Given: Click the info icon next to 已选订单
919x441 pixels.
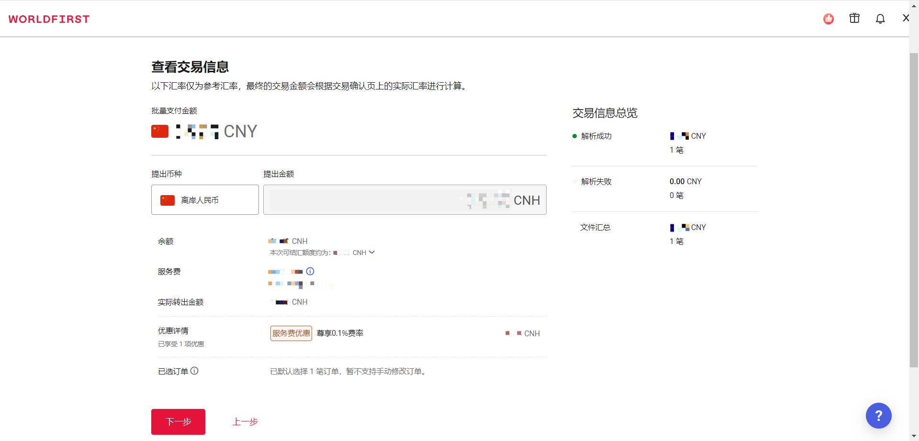Looking at the screenshot, I should tap(194, 371).
